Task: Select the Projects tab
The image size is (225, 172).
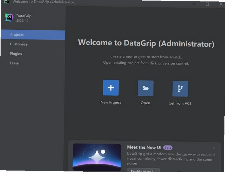Action: 33,35
